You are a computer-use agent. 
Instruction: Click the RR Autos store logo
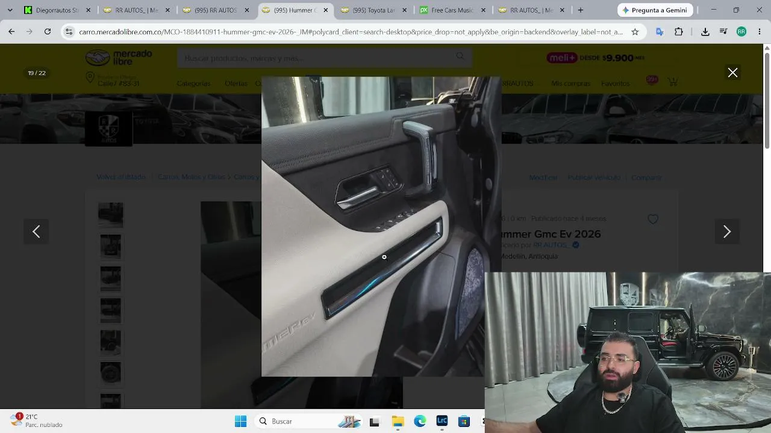pyautogui.click(x=108, y=128)
